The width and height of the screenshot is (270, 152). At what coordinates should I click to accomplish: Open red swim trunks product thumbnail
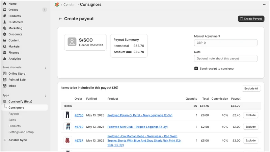pyautogui.click(x=67, y=141)
